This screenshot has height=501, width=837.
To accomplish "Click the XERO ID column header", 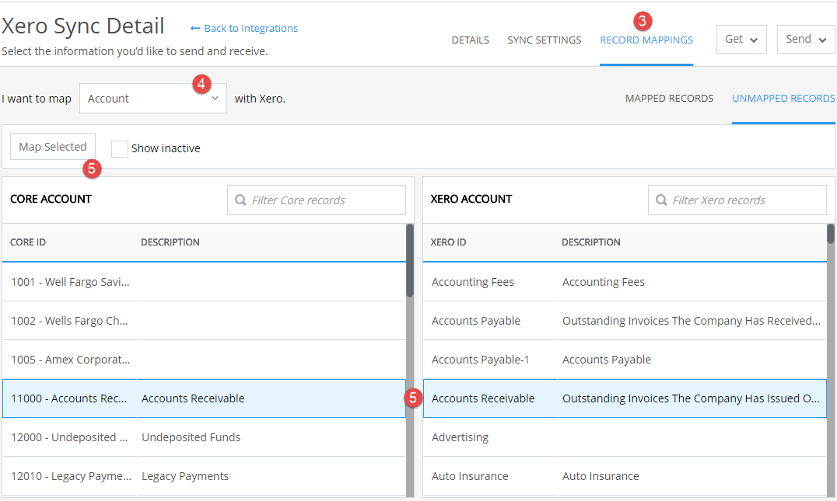I will (x=448, y=242).
